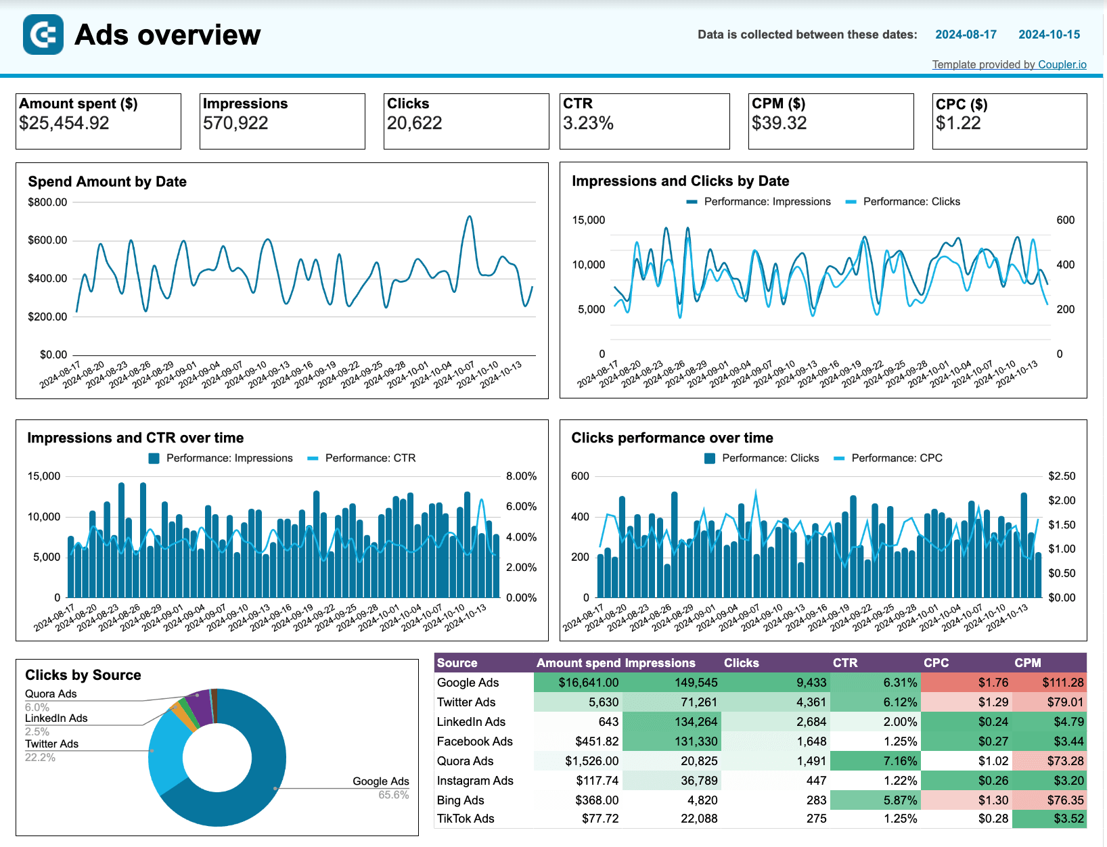
Task: Click the Bing Ads row in table
Action: [761, 800]
